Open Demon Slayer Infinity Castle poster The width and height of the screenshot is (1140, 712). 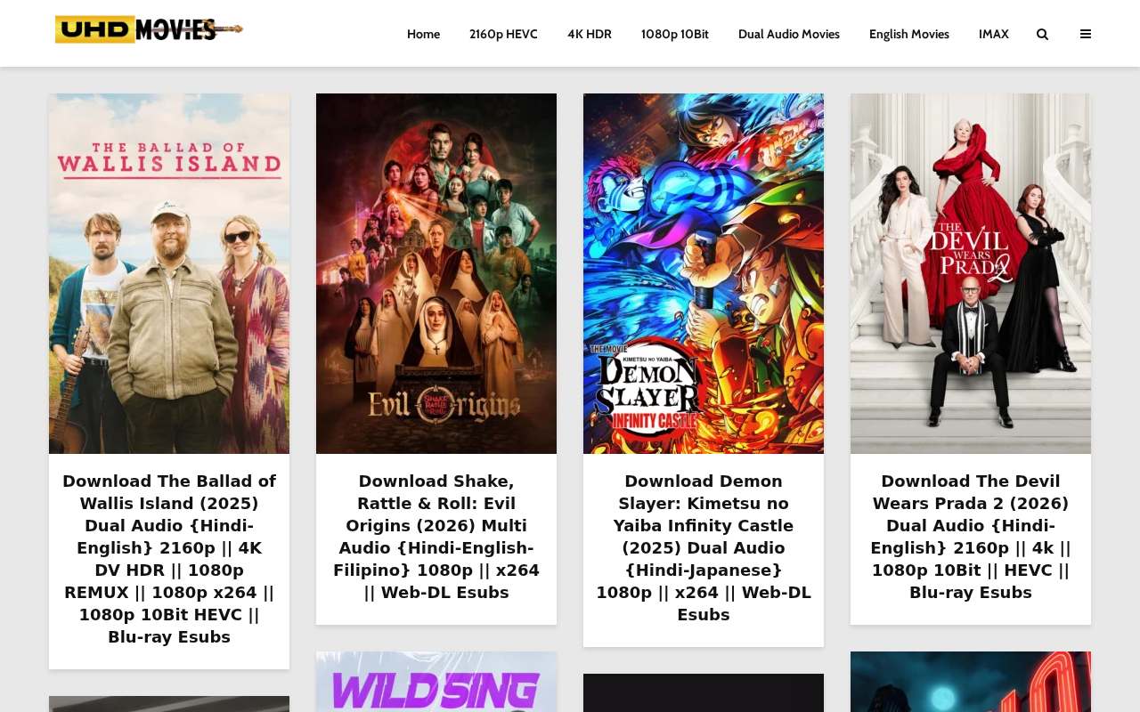(x=704, y=273)
